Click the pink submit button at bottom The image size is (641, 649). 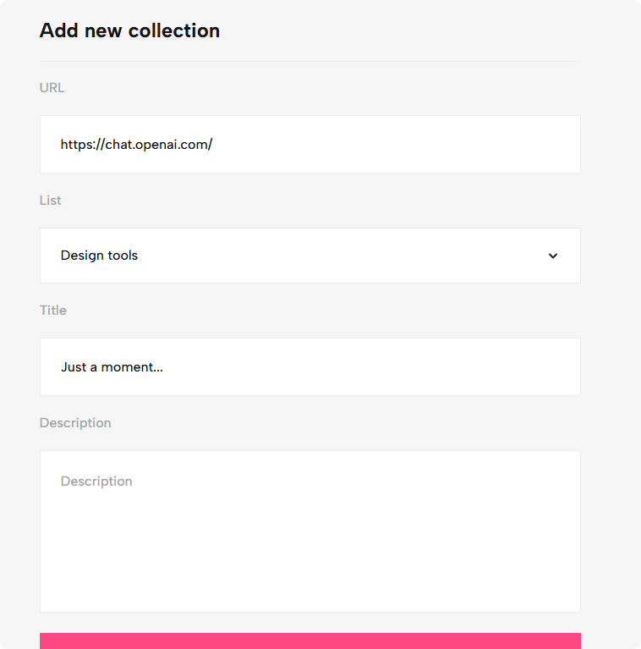[310, 641]
